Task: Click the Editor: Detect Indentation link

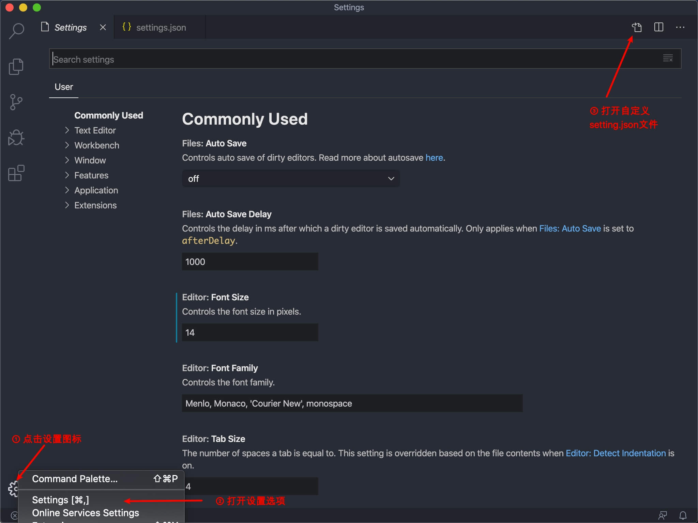Action: click(x=616, y=453)
